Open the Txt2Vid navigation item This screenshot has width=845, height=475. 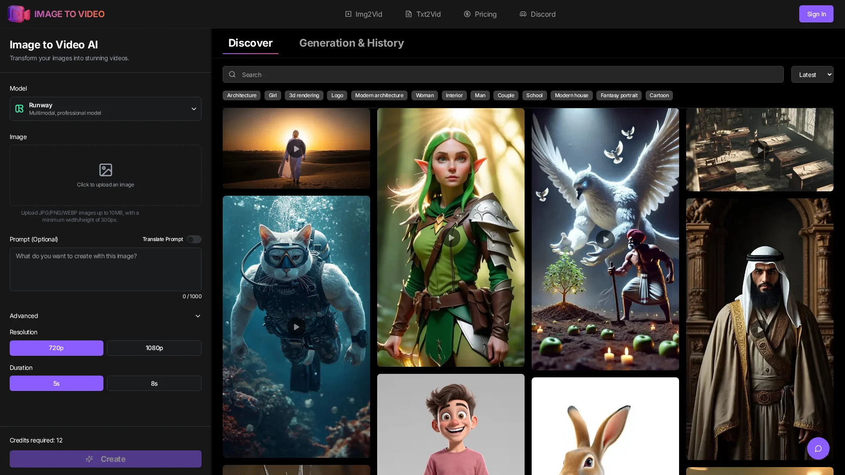coord(423,14)
